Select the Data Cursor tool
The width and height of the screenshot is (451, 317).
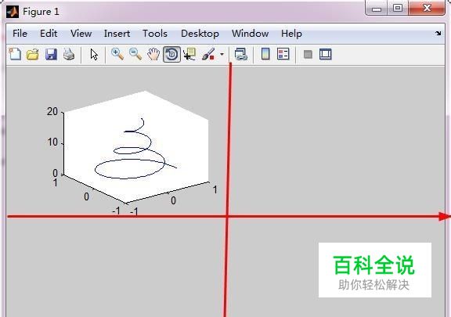click(x=189, y=54)
